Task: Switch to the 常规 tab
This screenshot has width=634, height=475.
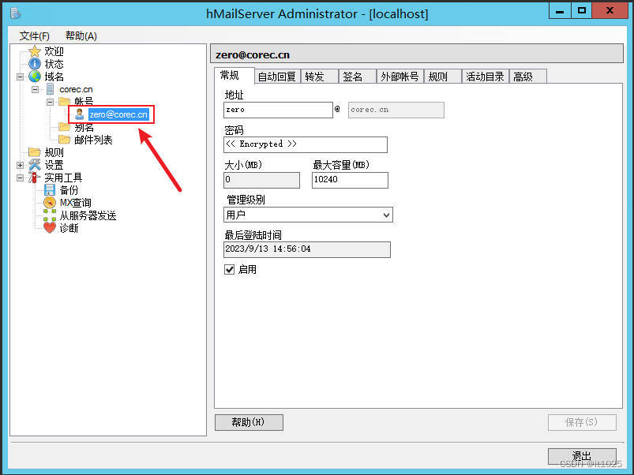Action: point(234,76)
